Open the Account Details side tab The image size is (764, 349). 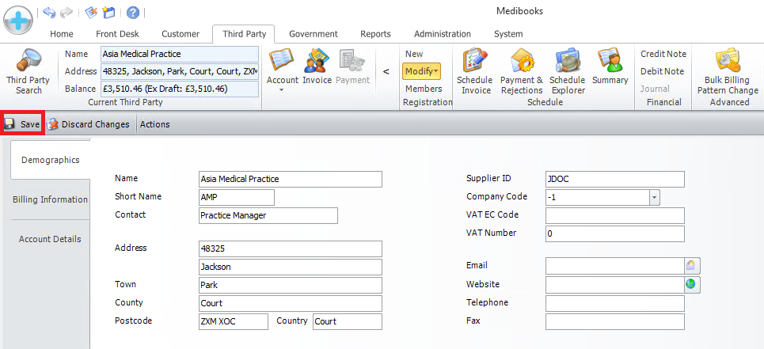point(50,239)
